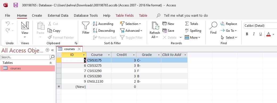
Task: Open the Help tab
Action: 107,16
